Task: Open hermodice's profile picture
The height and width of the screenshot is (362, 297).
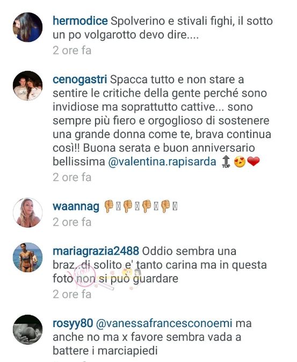Action: 28,27
